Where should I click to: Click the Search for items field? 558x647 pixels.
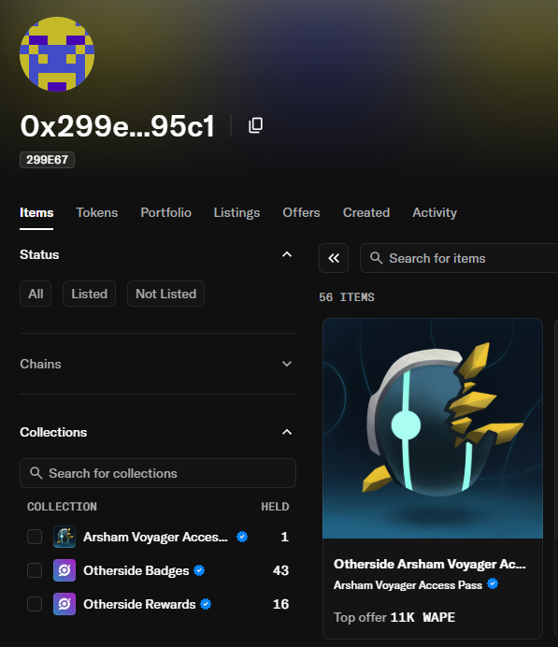pos(459,258)
